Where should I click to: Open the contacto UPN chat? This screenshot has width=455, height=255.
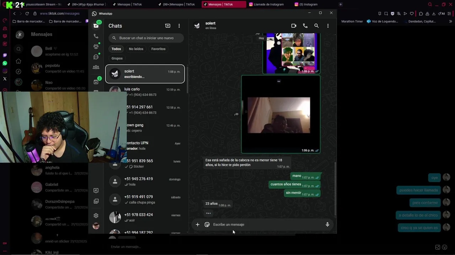click(x=145, y=146)
